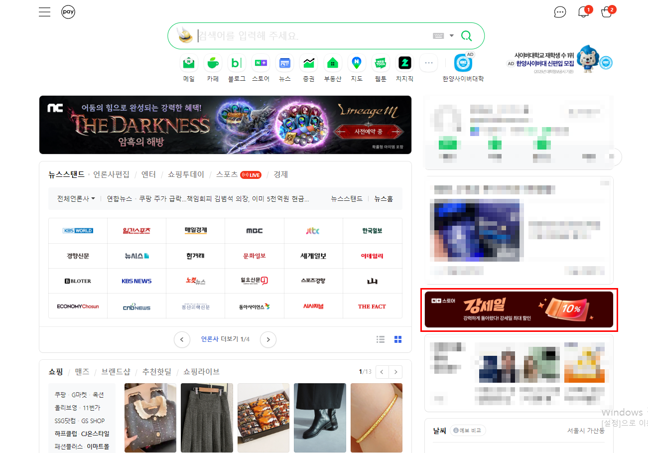
Task: Open the ECONOMY Chosun press logo
Action: (x=78, y=306)
